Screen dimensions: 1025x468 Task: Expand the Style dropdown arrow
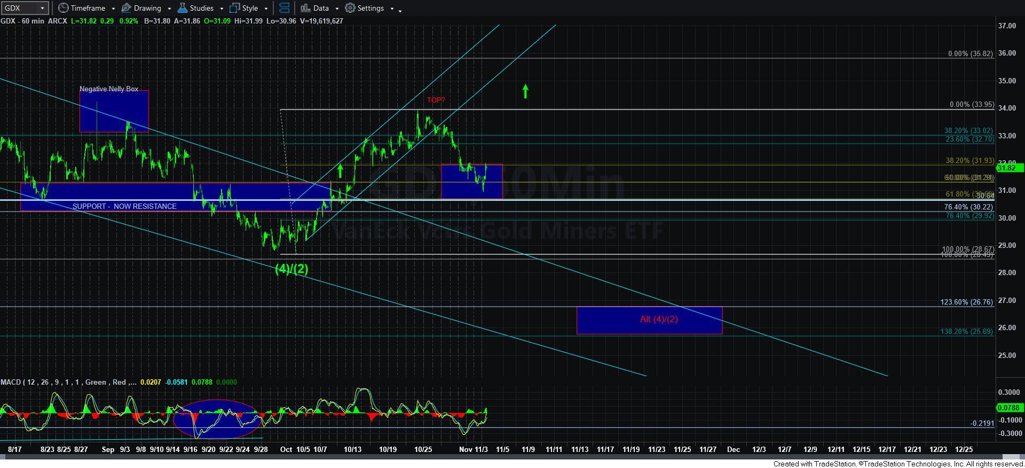(266, 9)
